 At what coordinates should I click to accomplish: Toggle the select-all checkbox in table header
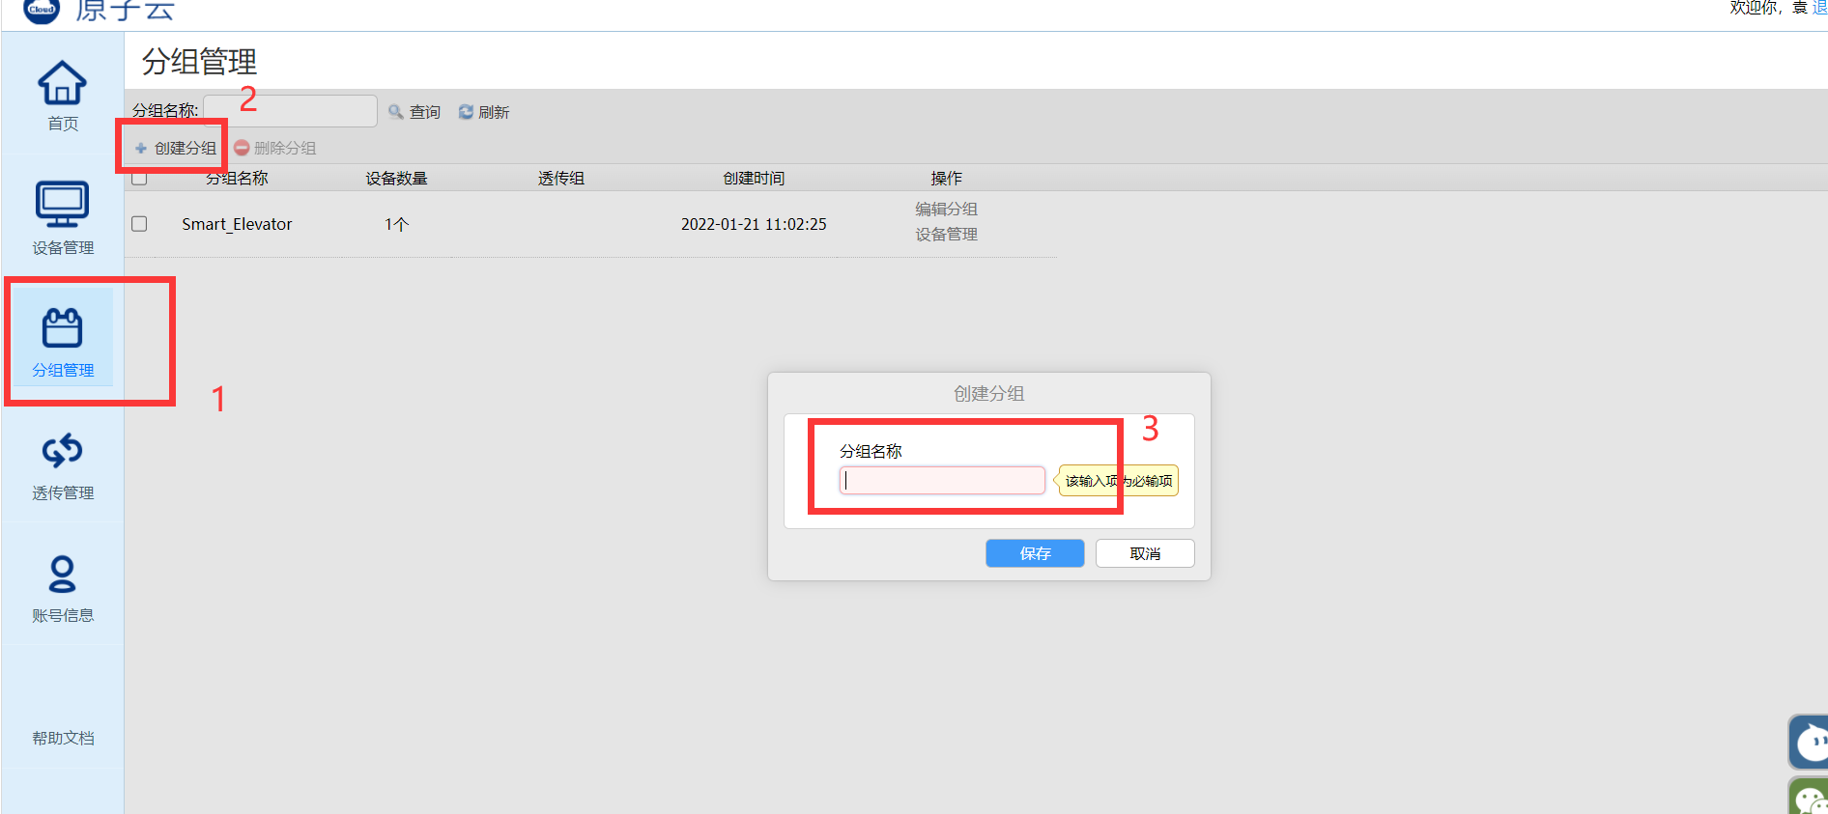(x=139, y=178)
